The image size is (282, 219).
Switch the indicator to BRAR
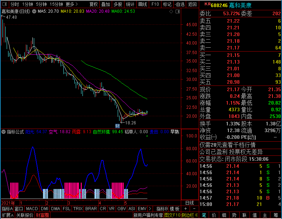click(x=91, y=209)
